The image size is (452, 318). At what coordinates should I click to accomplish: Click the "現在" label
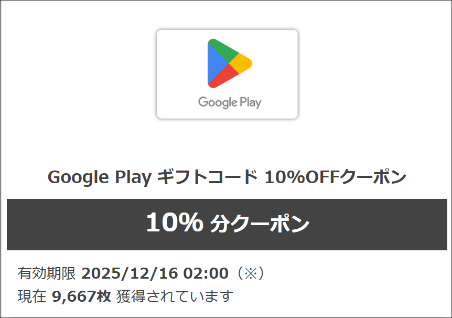tap(32, 296)
